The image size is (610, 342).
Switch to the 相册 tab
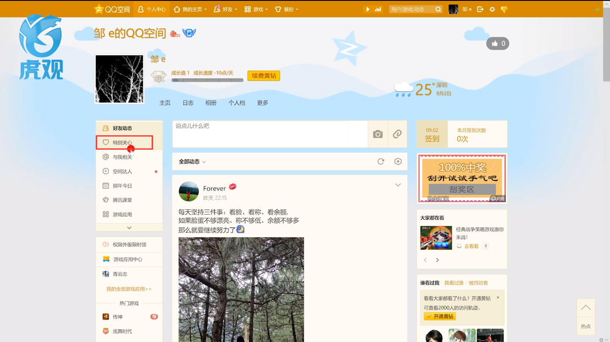point(211,103)
